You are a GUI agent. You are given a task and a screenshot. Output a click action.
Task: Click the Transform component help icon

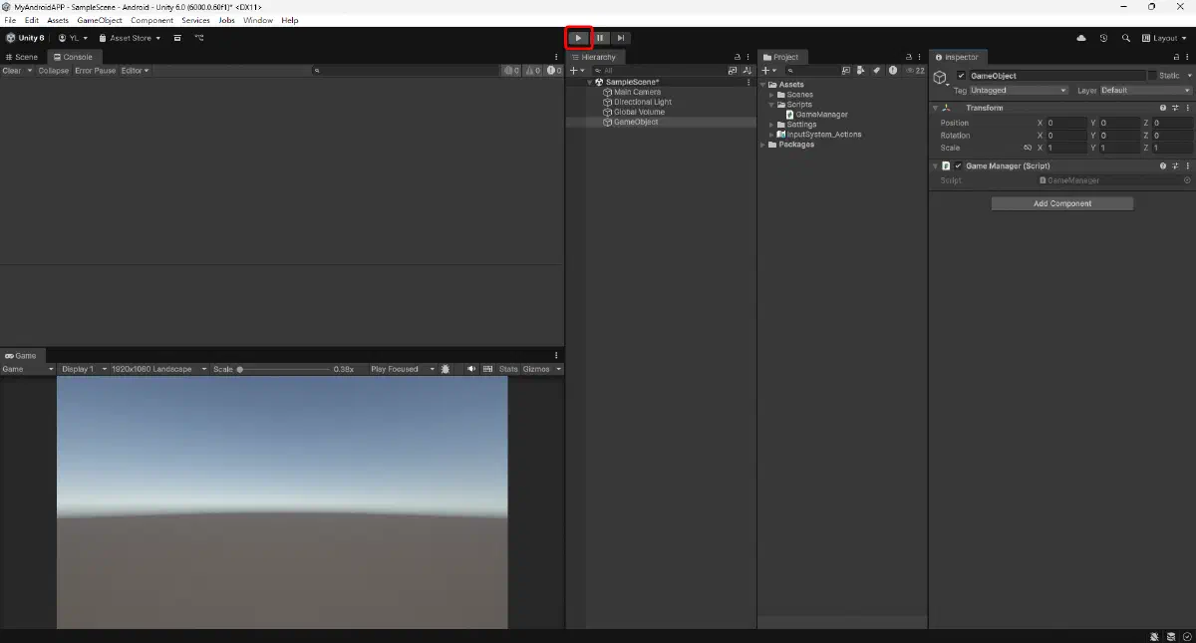[1162, 107]
